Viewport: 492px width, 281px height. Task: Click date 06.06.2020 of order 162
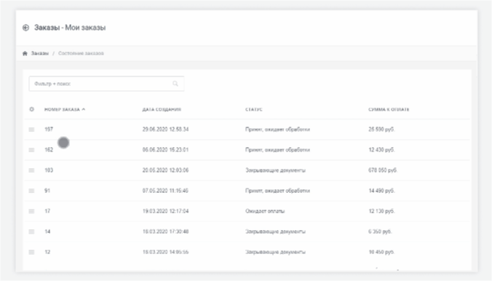pyautogui.click(x=165, y=150)
